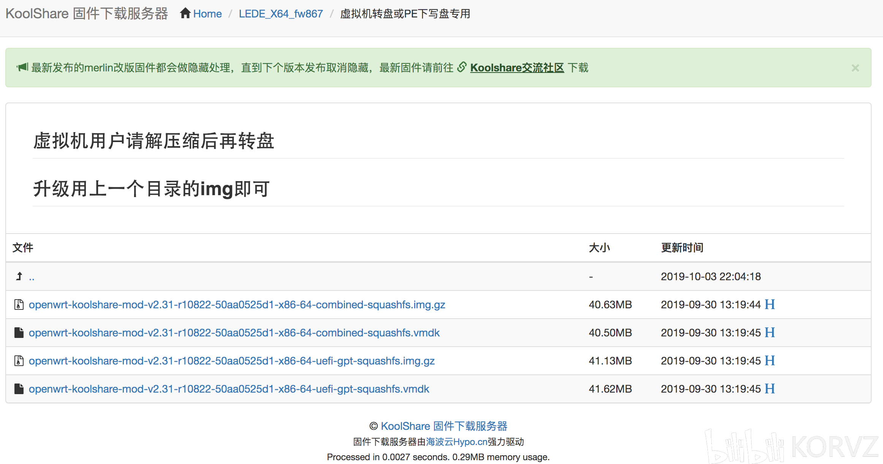Image resolution: width=883 pixels, height=464 pixels.
Task: Dismiss the green announcement banner
Action: tap(855, 68)
